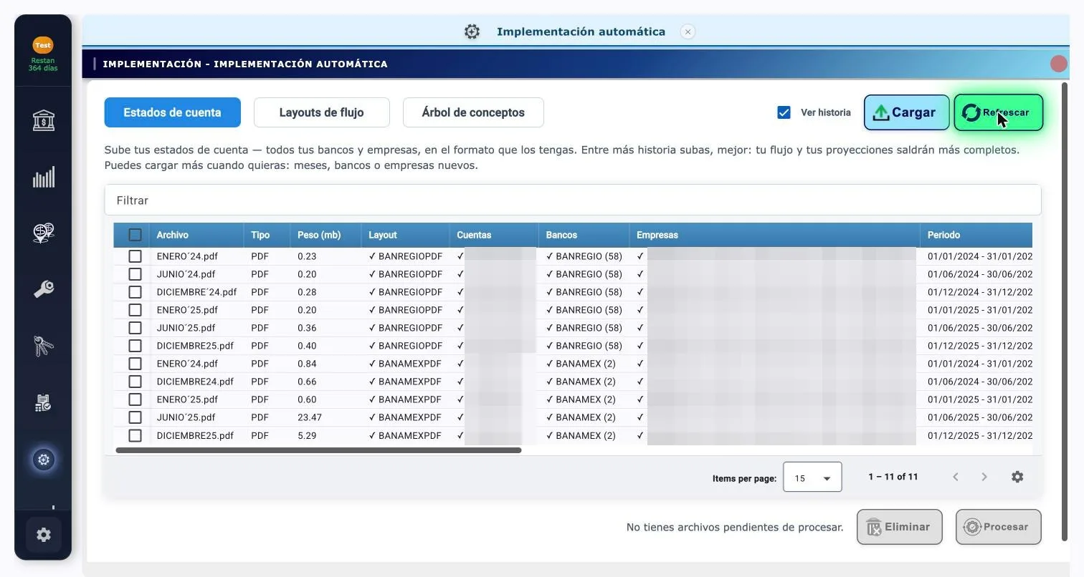Viewport: 1084px width, 577px height.
Task: Click BANAMEXPDF layout in the 5.29 row
Action: pyautogui.click(x=405, y=435)
